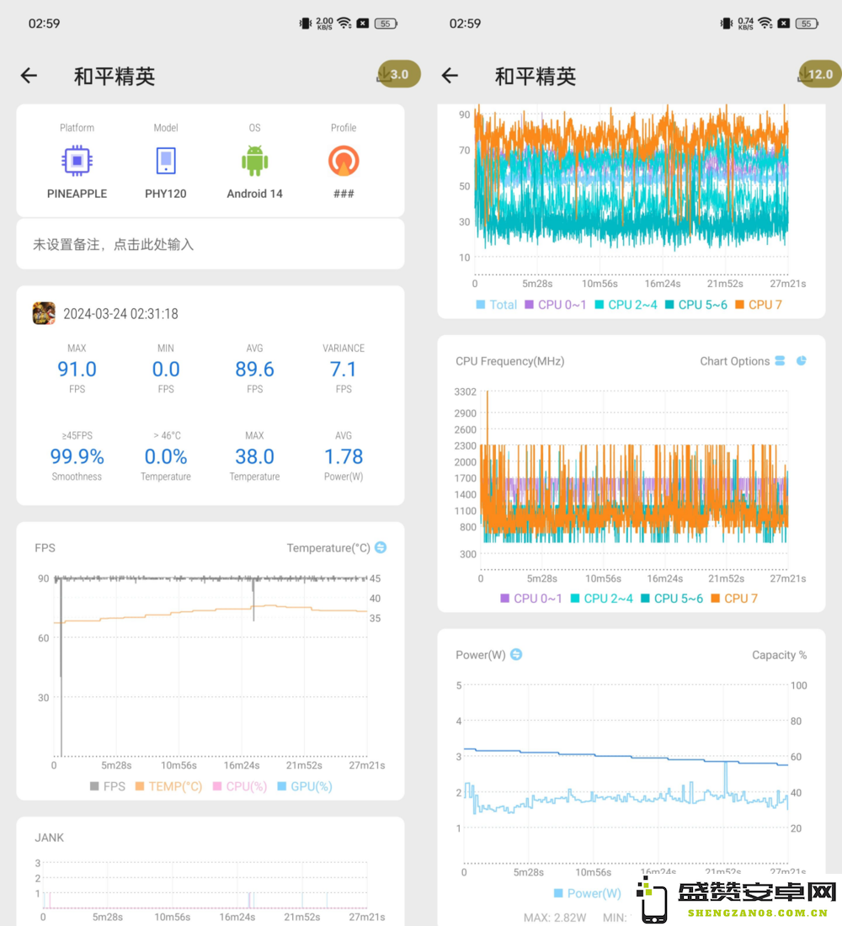
Task: Click the 和平精英 title on the right screen
Action: (536, 76)
